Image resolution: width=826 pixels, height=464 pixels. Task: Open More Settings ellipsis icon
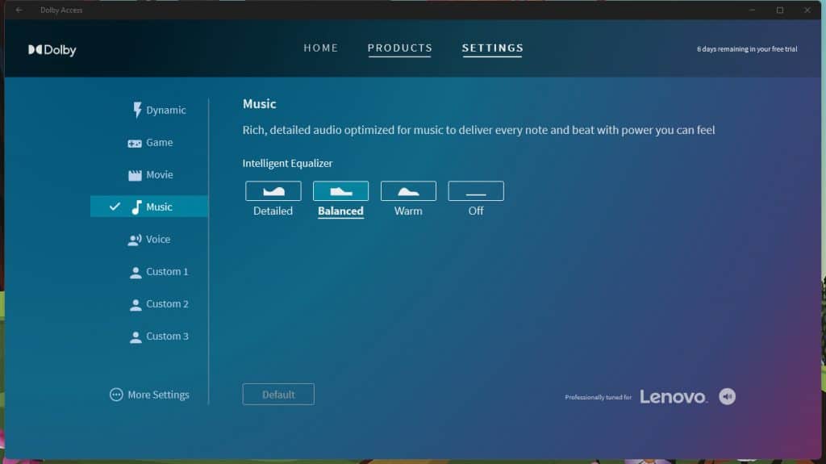(x=116, y=395)
